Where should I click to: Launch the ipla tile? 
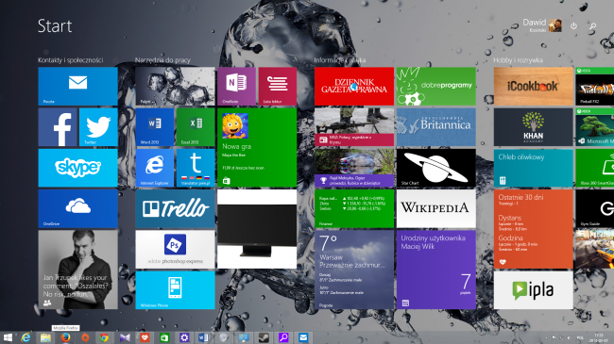(534, 290)
